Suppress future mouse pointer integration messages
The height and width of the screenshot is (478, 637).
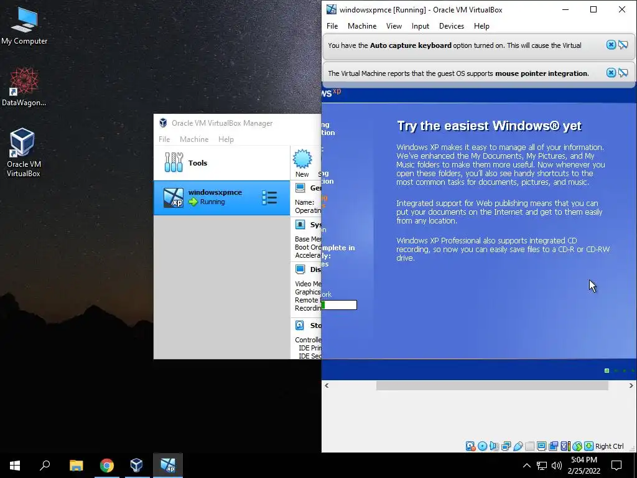click(x=623, y=73)
